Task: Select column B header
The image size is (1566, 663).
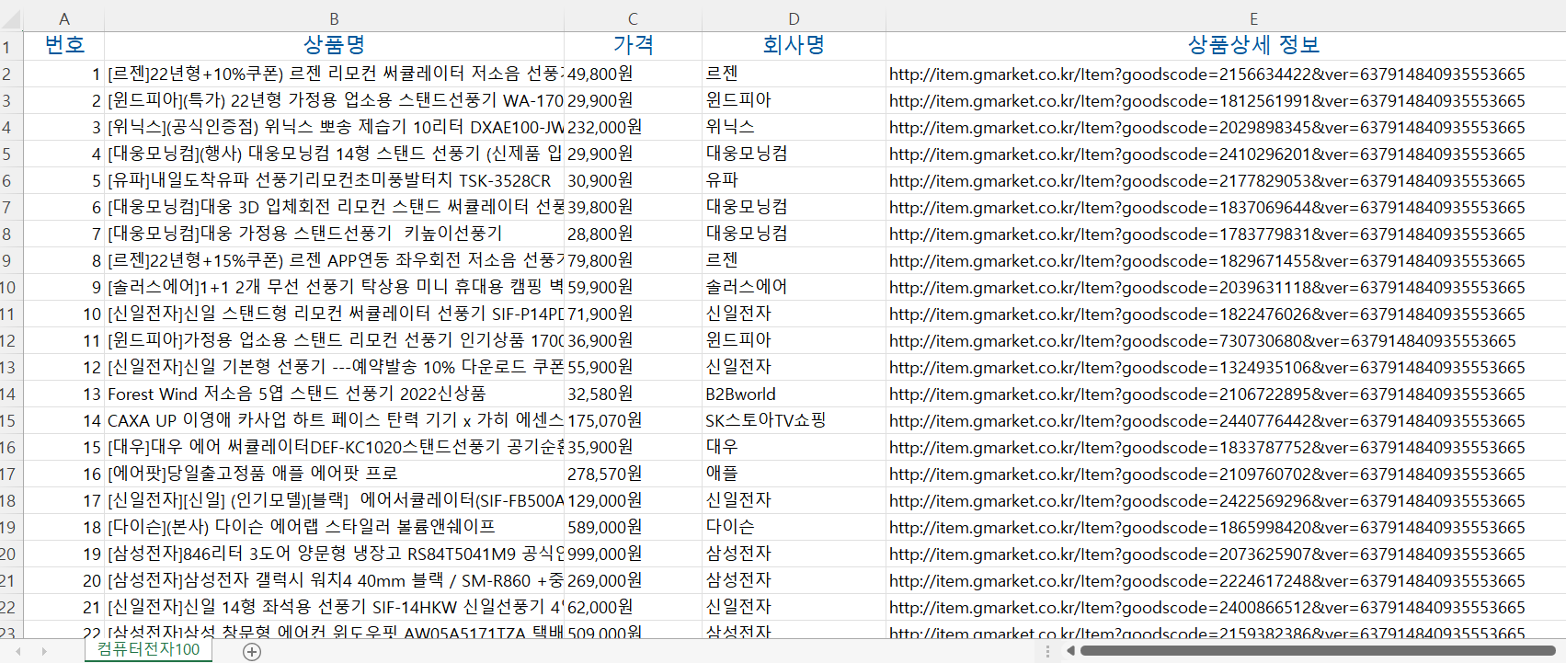Action: coord(334,19)
